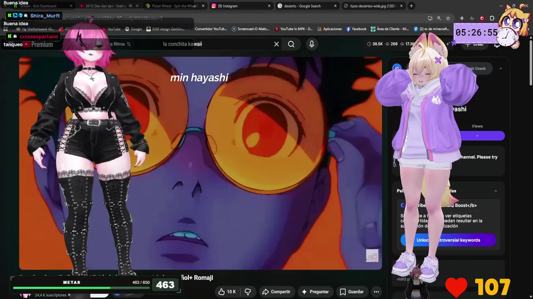Run the search with magnifier button
533x299 pixels.
pos(291,44)
